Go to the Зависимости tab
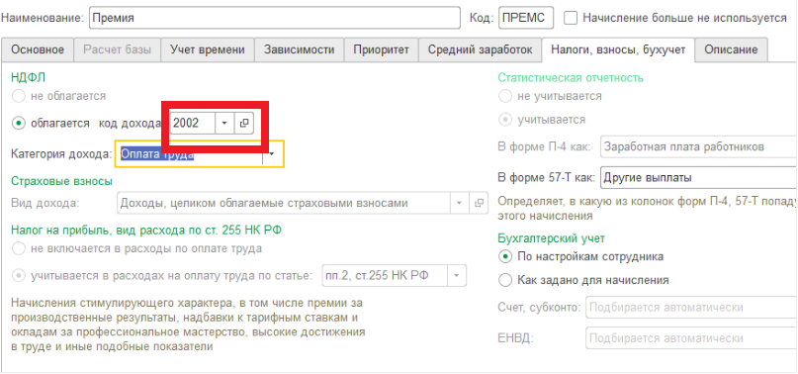This screenshot has height=374, width=798. coord(300,49)
